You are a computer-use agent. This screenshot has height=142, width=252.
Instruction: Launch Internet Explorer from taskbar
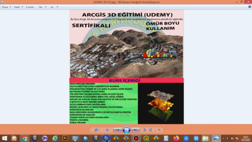[55, 138]
